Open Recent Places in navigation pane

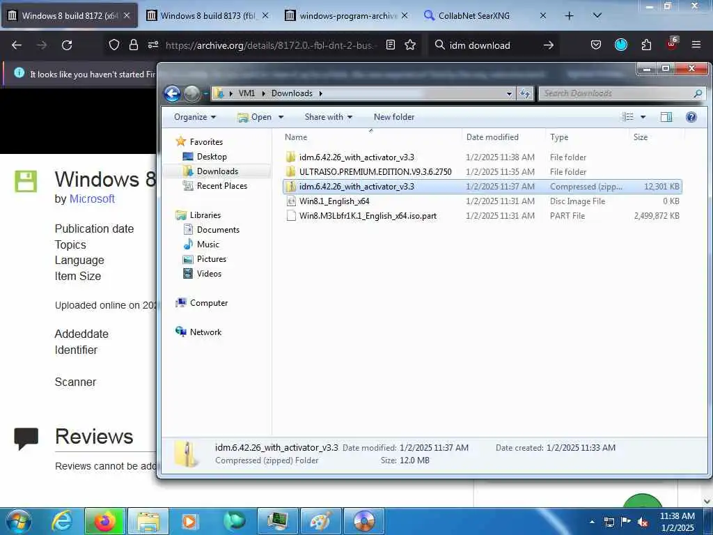coord(222,185)
